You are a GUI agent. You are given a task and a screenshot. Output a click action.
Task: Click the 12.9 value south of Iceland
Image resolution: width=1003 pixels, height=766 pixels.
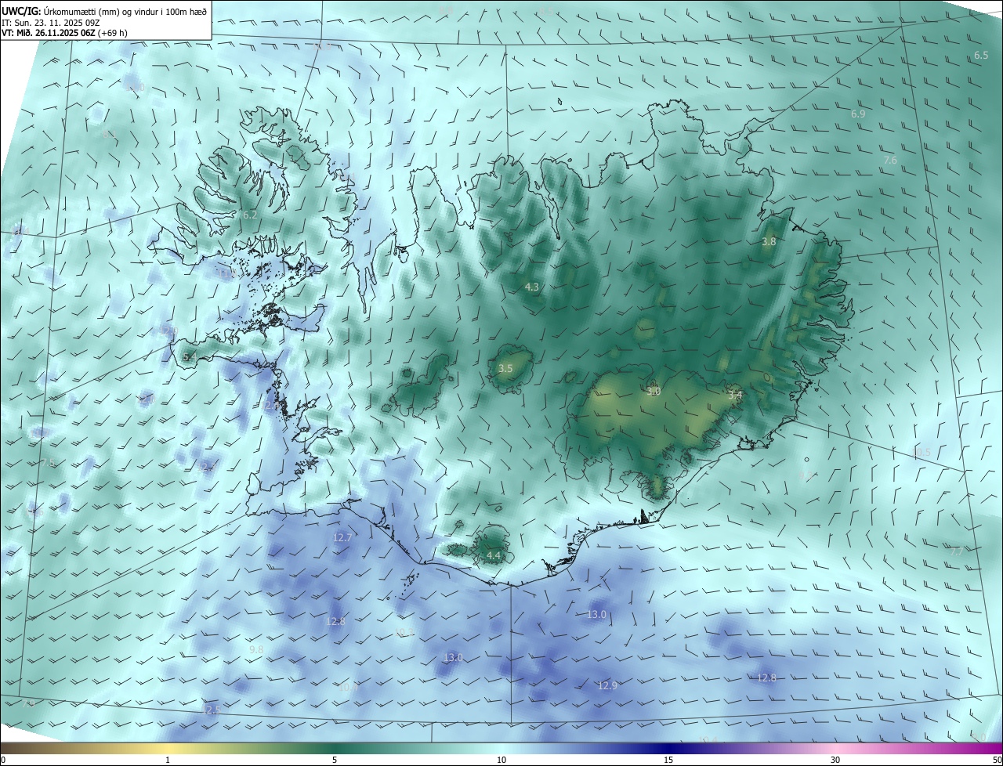pyautogui.click(x=607, y=685)
